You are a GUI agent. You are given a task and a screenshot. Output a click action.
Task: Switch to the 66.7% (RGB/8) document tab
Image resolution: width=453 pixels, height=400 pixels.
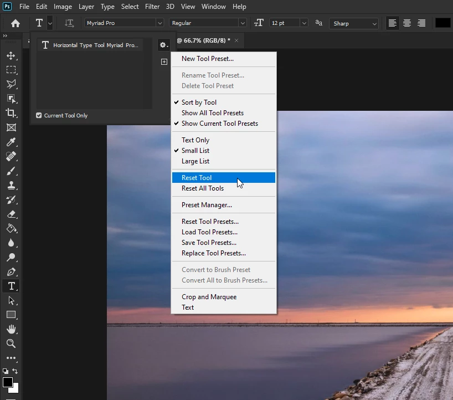coord(203,40)
